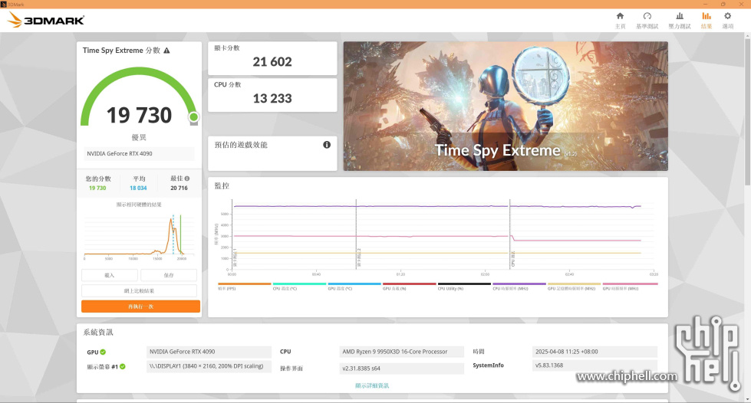Click the Time Spy Extreme banner image

coord(506,106)
